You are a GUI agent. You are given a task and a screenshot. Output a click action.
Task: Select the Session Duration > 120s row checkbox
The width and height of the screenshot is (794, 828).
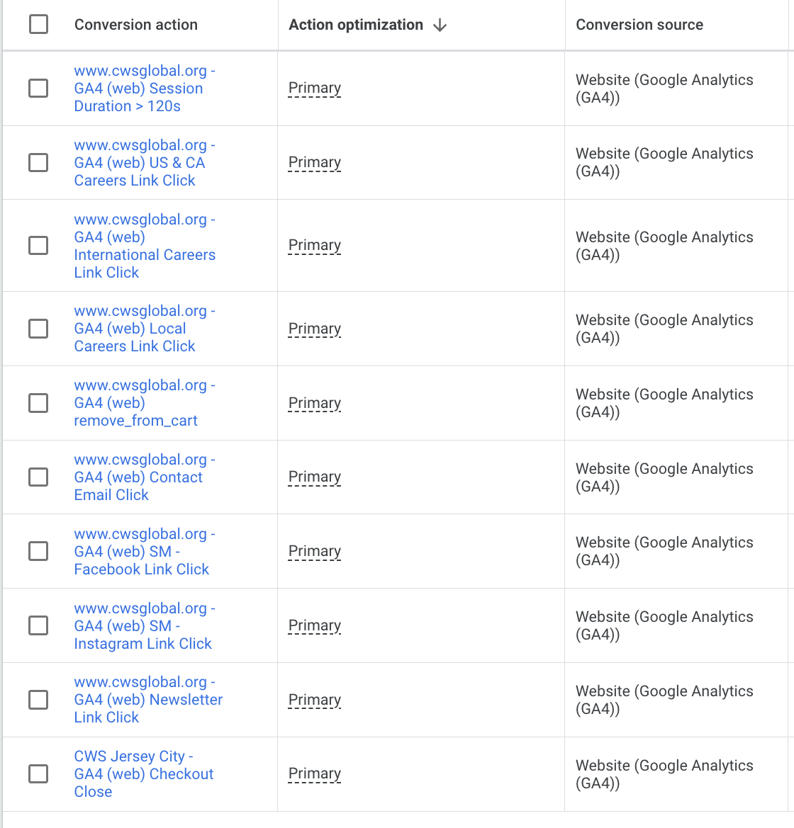38,89
